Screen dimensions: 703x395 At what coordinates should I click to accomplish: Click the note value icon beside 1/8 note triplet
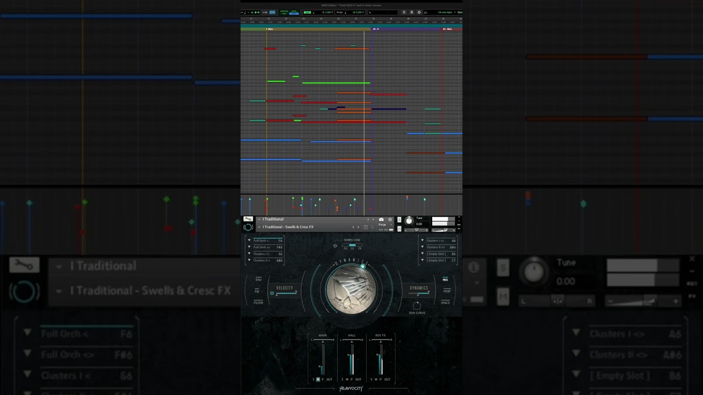[426, 12]
